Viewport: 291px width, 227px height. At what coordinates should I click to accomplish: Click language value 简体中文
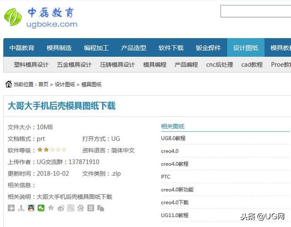tap(123, 150)
